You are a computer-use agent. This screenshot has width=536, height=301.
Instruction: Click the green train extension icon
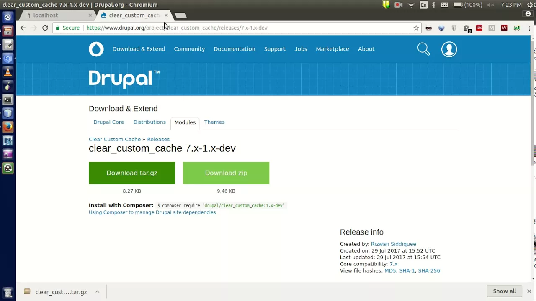(517, 28)
